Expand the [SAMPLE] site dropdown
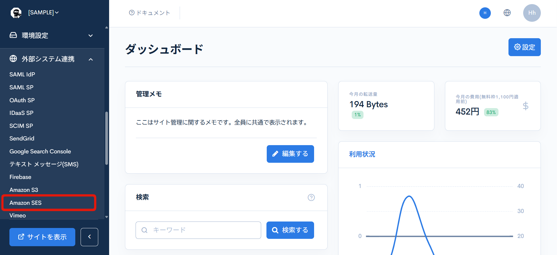 (43, 13)
